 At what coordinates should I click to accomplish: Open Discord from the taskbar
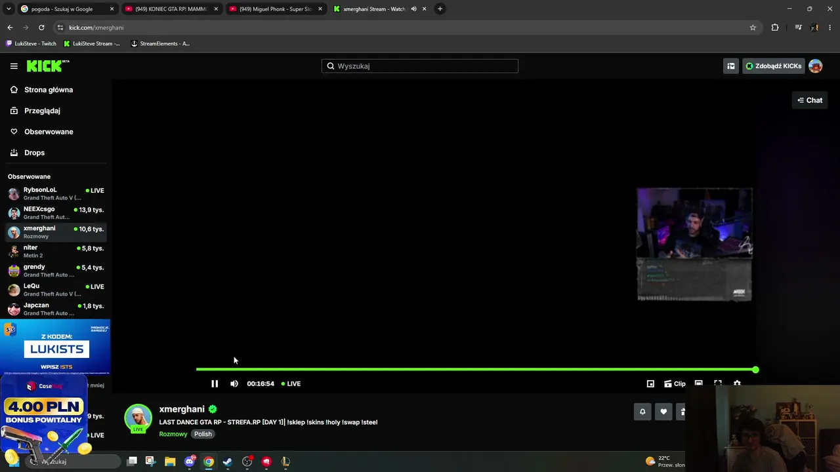click(x=190, y=462)
